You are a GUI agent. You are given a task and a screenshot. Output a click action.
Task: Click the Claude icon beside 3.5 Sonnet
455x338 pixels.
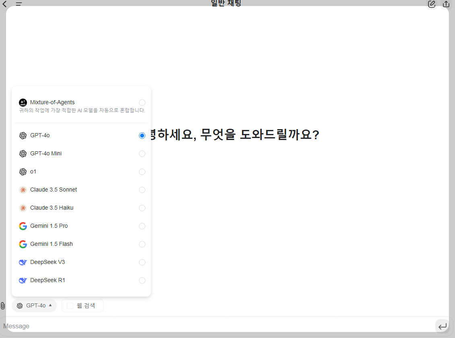pos(23,190)
